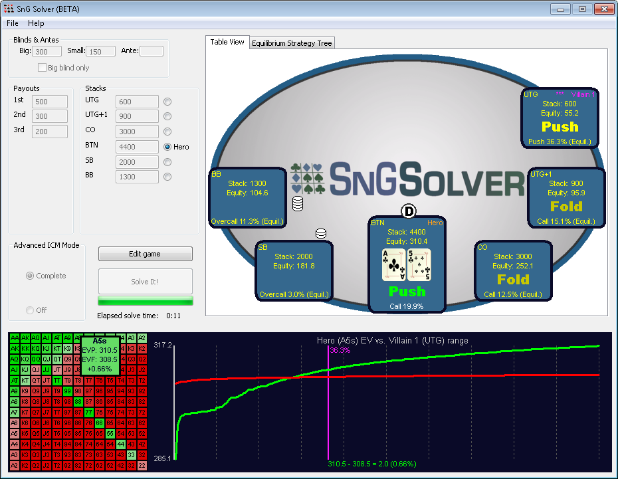This screenshot has width=618, height=479.
Task: Click the Ace of clubs hero card
Action: 393,265
